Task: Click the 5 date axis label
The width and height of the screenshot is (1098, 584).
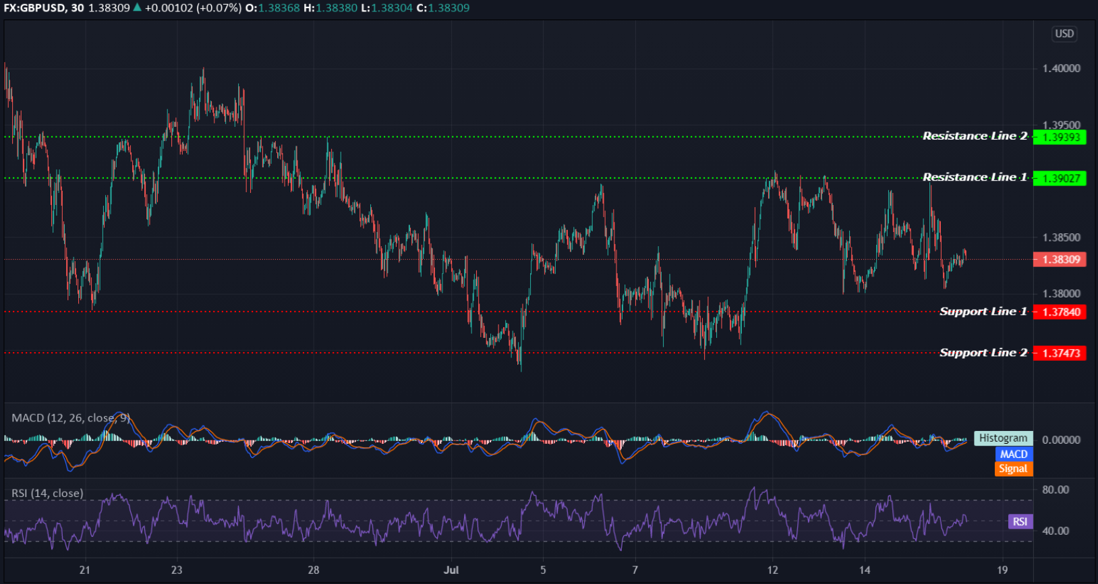Action: [x=543, y=571]
